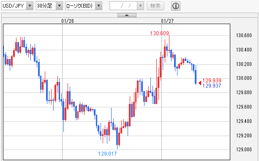The width and height of the screenshot is (259, 161).
Task: Click the 130.400 axis label
Action: tap(244, 50)
